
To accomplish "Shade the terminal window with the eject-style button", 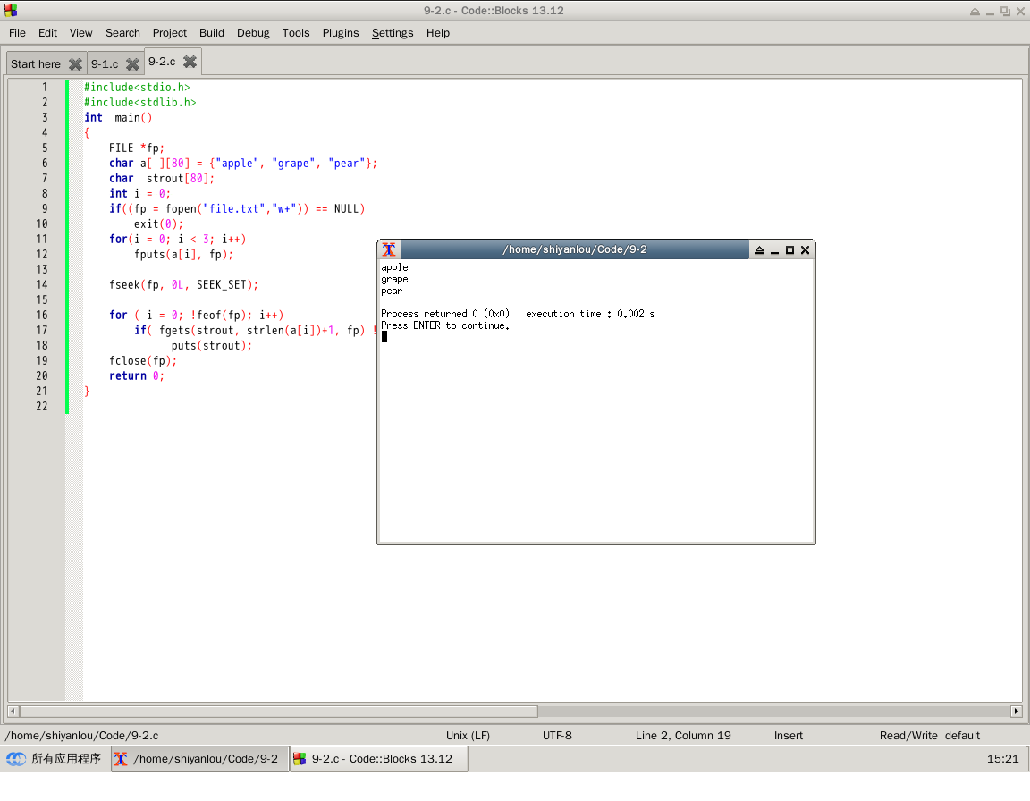I will coord(759,249).
